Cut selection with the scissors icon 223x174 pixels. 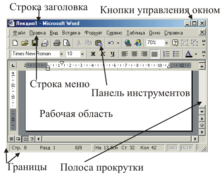point(79,43)
